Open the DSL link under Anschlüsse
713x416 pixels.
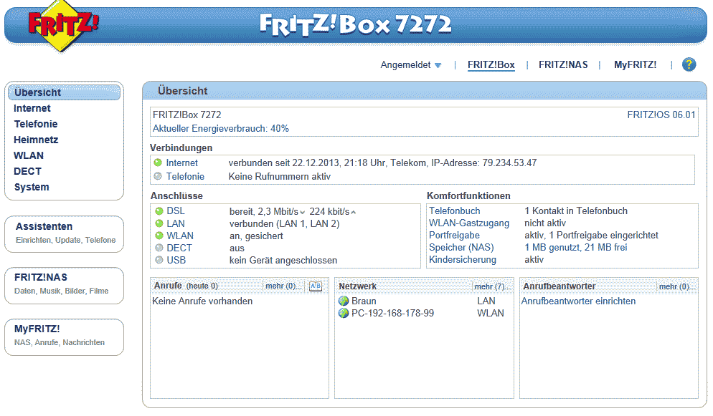[x=176, y=211]
